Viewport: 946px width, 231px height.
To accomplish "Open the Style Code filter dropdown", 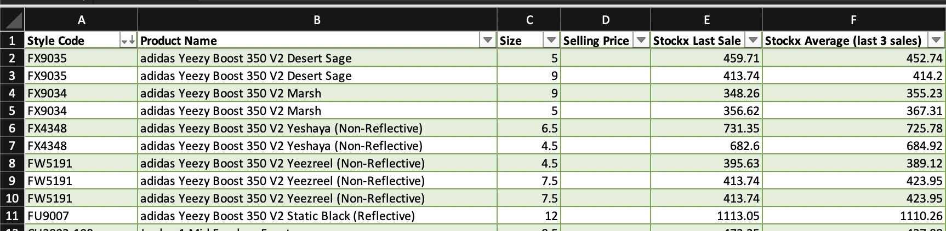I will pyautogui.click(x=128, y=41).
